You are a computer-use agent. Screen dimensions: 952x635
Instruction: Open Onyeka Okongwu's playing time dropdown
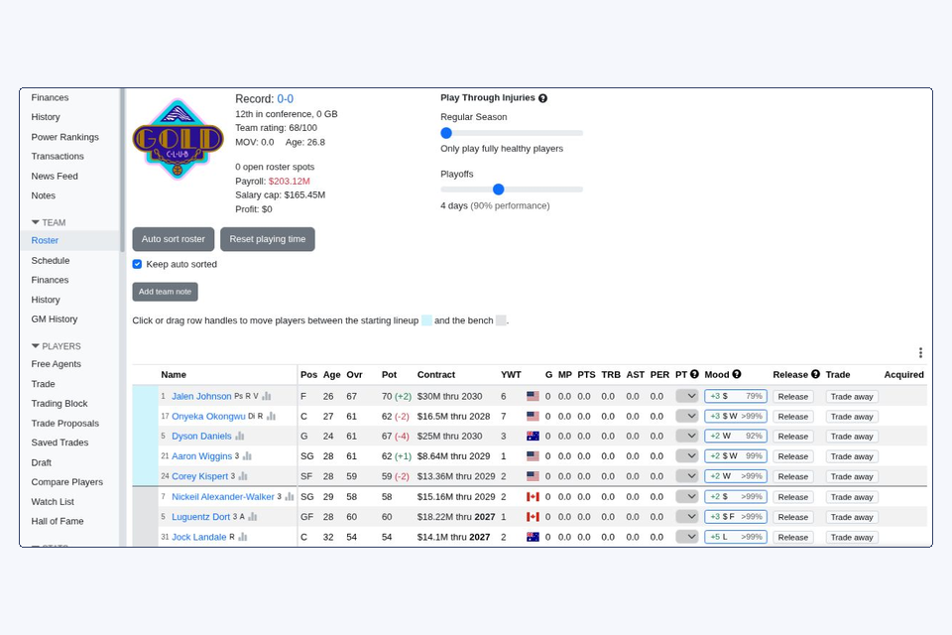686,417
